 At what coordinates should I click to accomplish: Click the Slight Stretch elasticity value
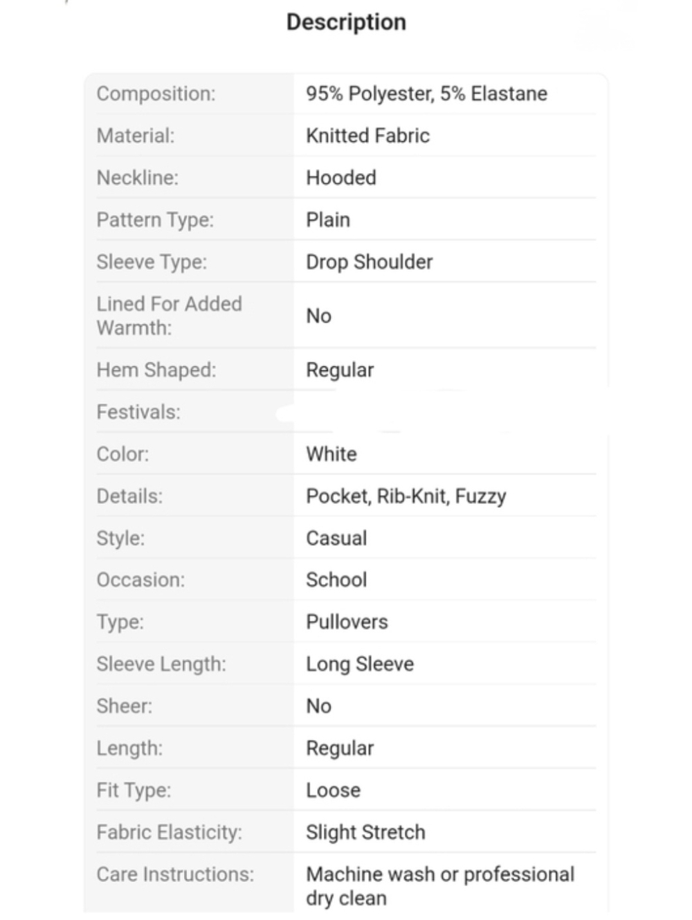(365, 832)
